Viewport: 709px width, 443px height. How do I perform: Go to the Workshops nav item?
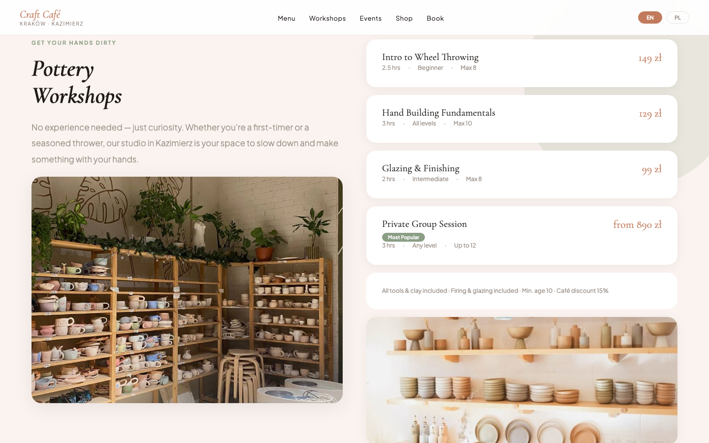tap(327, 18)
